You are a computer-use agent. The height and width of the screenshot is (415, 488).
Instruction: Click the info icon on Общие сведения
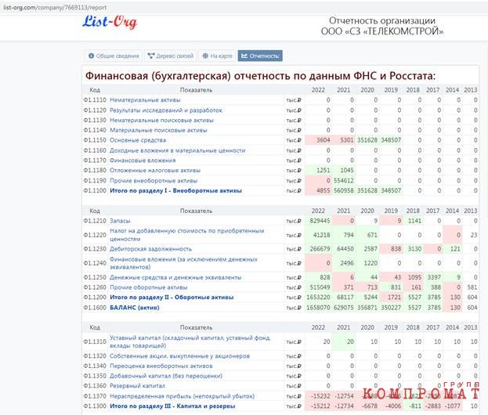(91, 56)
